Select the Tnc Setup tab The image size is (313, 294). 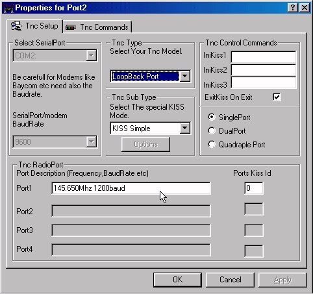coord(34,26)
